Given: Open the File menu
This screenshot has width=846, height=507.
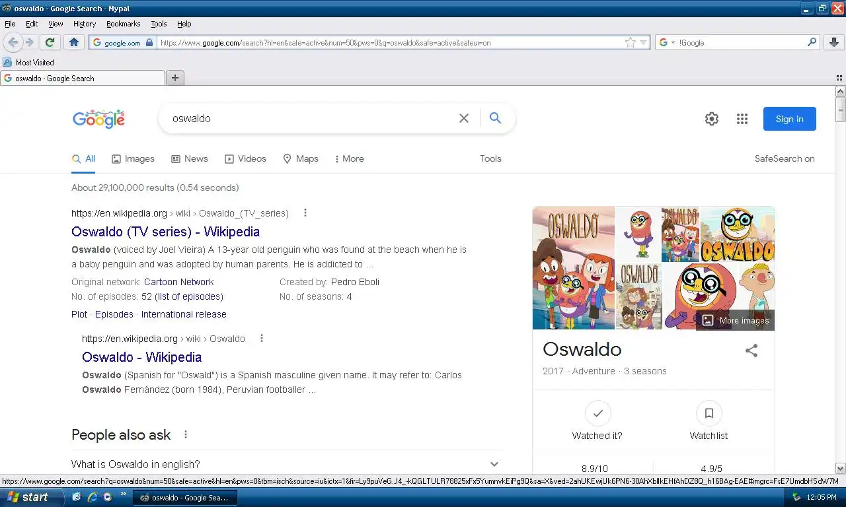Looking at the screenshot, I should click(x=10, y=24).
